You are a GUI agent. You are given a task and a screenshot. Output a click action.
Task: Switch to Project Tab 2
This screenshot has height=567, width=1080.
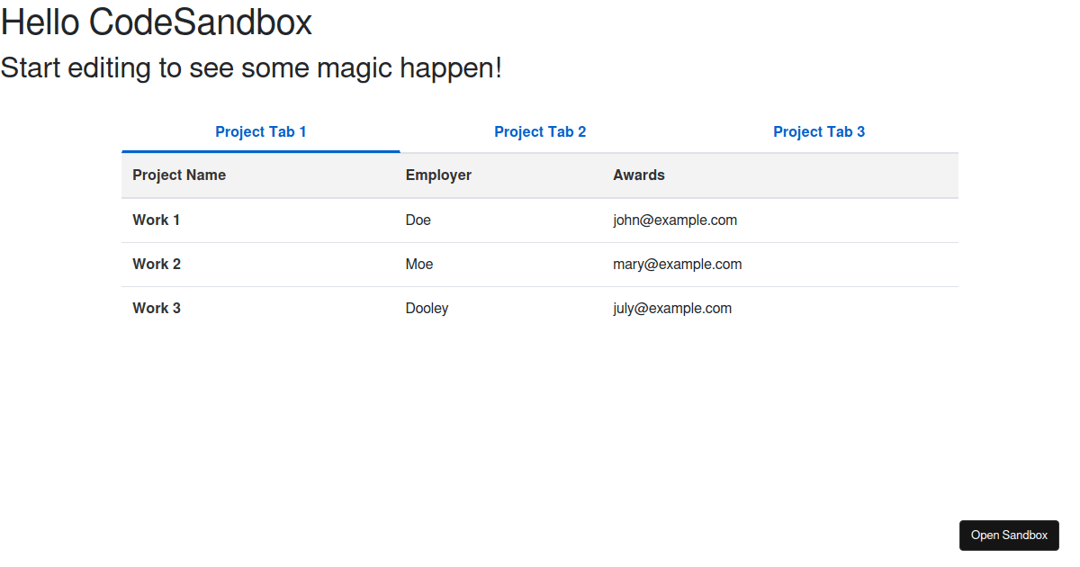(x=540, y=131)
